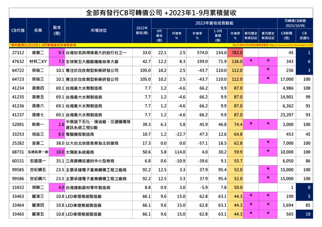Select the star in 皇普二 row

pyautogui.click(x=268, y=142)
